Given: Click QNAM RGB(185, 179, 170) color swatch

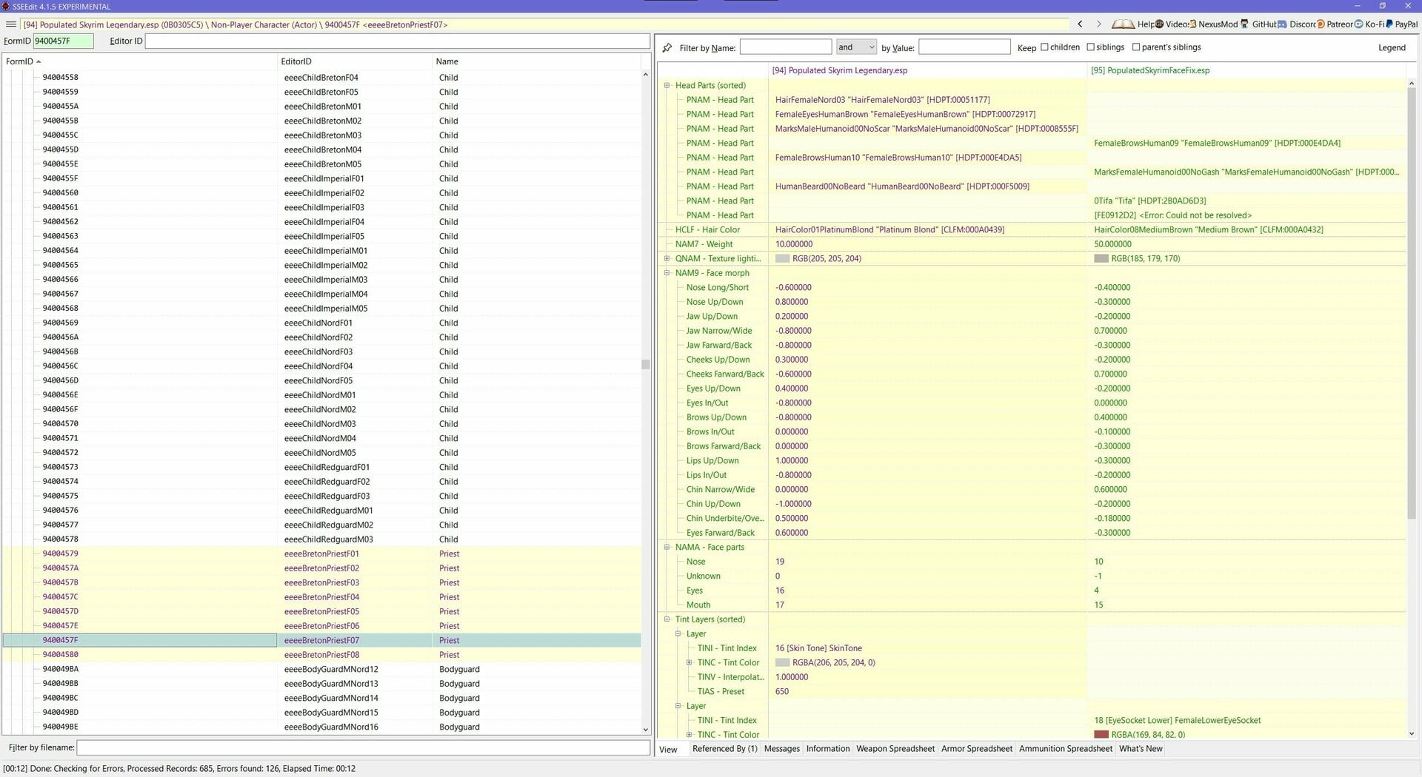Looking at the screenshot, I should tap(1101, 259).
